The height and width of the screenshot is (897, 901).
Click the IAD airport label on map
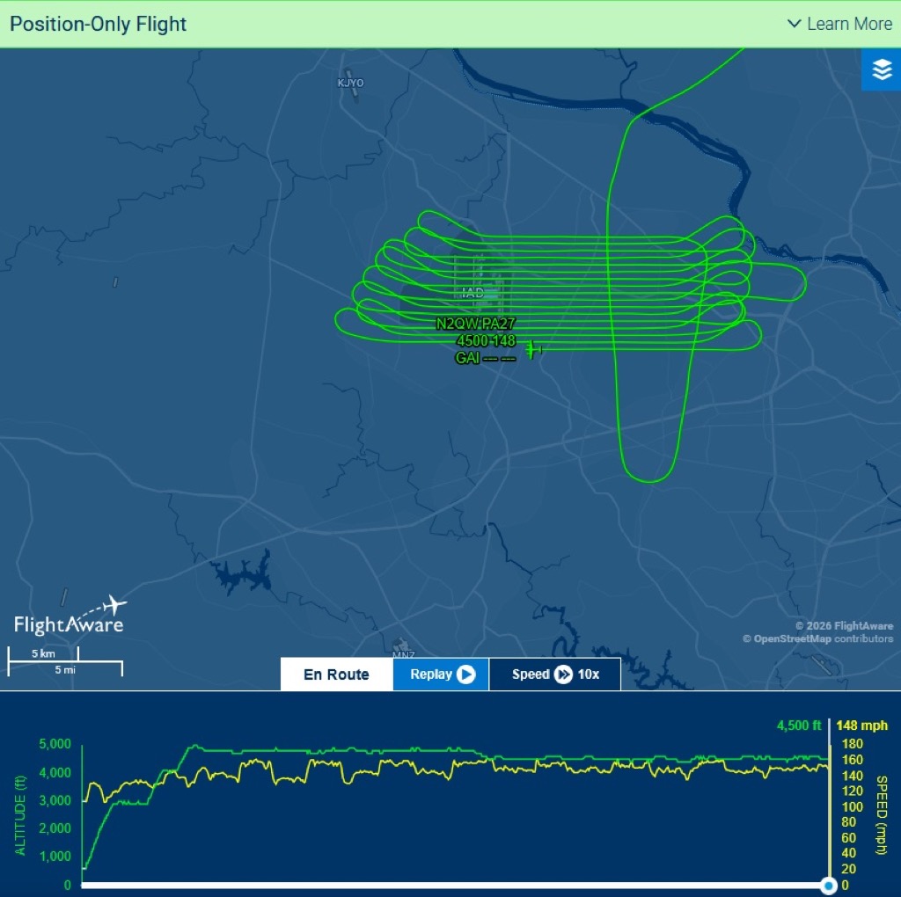click(x=472, y=293)
